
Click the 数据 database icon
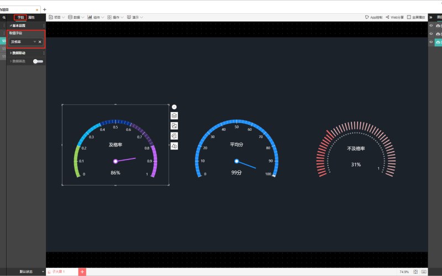coord(70,17)
